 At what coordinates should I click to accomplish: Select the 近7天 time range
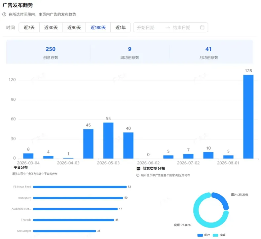coord(29,27)
